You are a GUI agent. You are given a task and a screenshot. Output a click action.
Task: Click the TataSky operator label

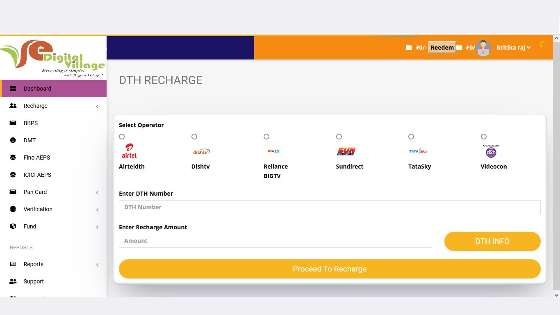click(420, 167)
